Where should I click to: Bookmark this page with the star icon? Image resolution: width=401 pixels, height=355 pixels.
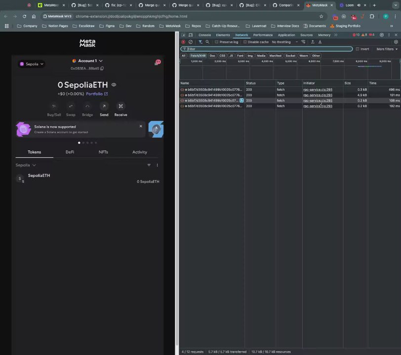tap(321, 16)
